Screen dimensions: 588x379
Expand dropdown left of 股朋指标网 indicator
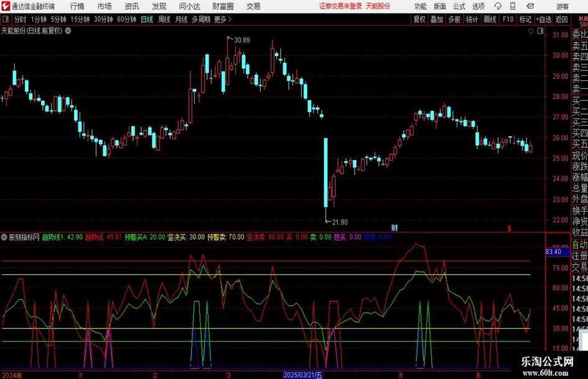(4, 237)
